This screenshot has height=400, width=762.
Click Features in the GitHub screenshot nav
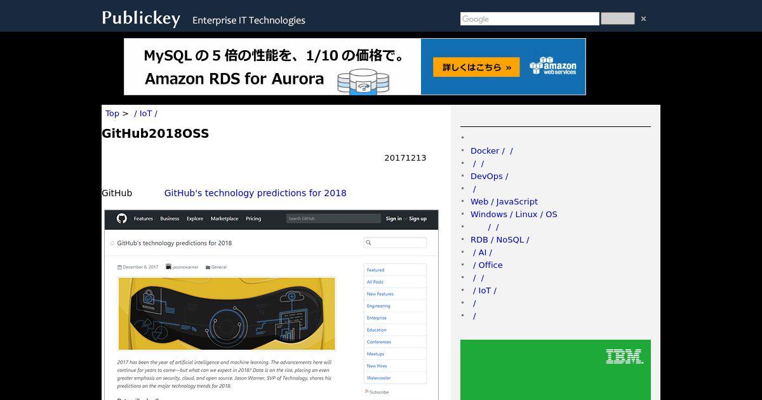pos(143,218)
